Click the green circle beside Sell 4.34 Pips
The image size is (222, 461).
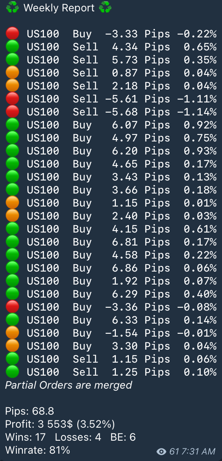(12, 46)
